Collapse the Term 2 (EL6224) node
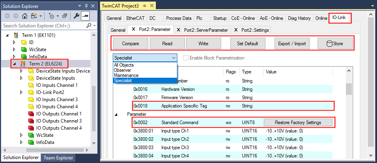Viewport: 377px width, 163px height. tap(14, 64)
